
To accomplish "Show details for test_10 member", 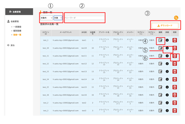I will tap(167, 48).
